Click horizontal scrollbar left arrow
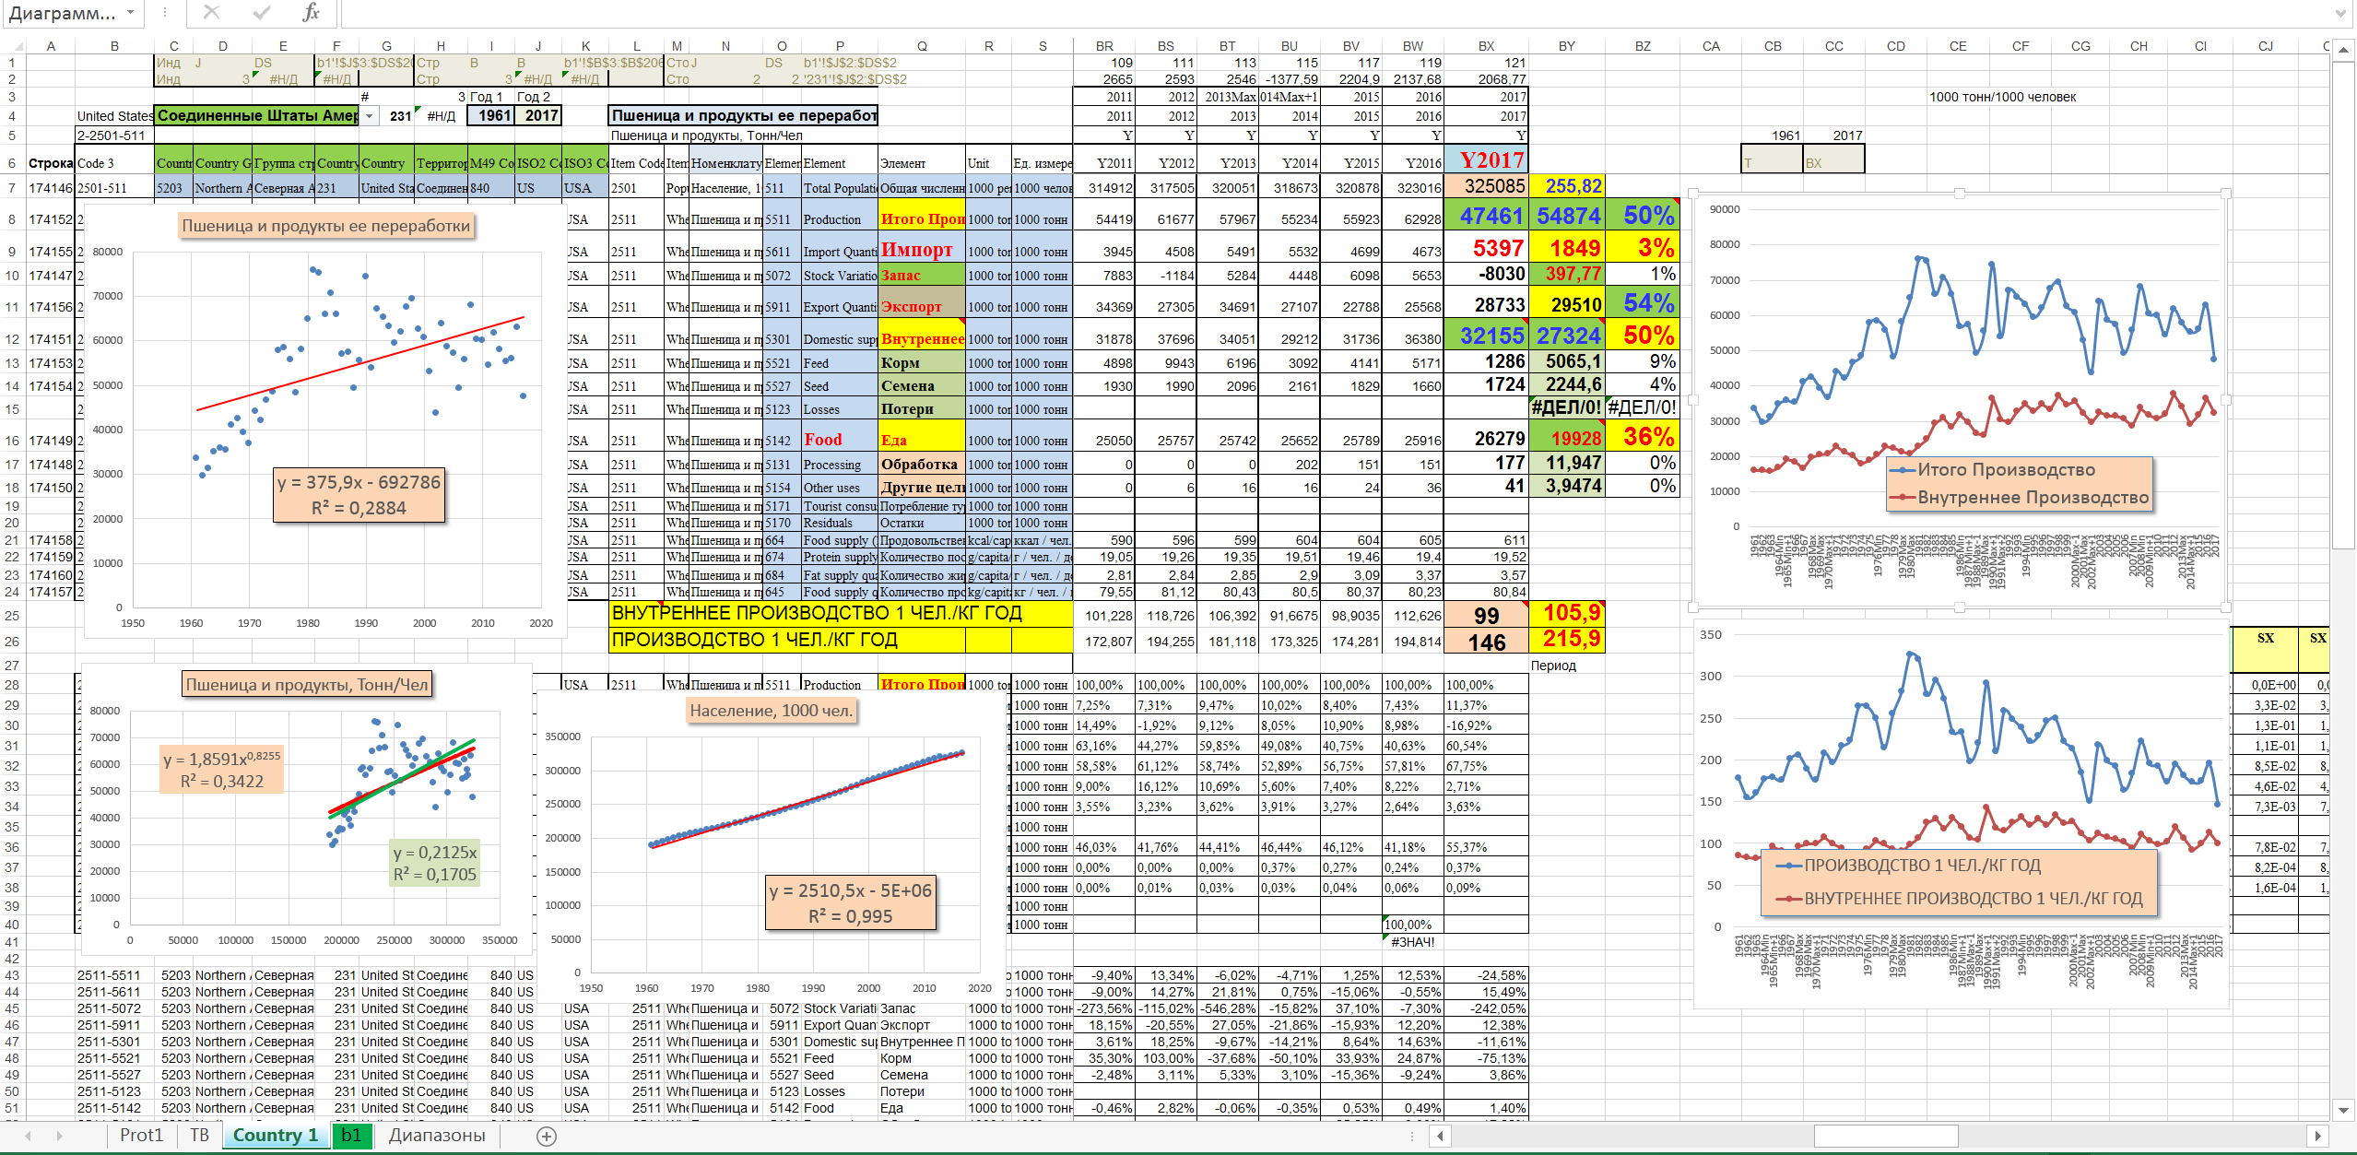This screenshot has height=1155, width=2357. tap(1439, 1136)
